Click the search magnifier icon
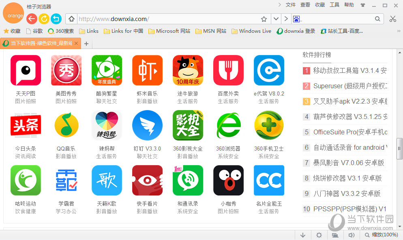 (x=377, y=19)
